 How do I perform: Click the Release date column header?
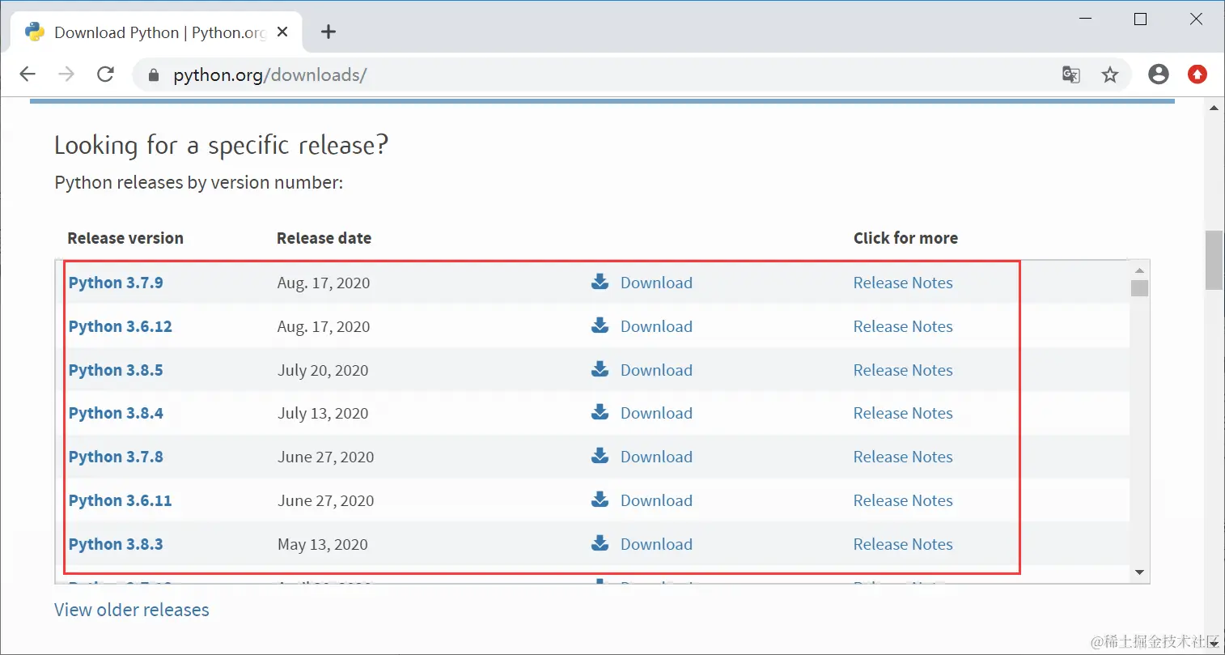pyautogui.click(x=324, y=238)
